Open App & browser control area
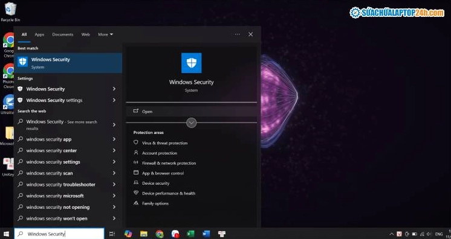Viewport: 451px width, 239px height. [x=163, y=173]
